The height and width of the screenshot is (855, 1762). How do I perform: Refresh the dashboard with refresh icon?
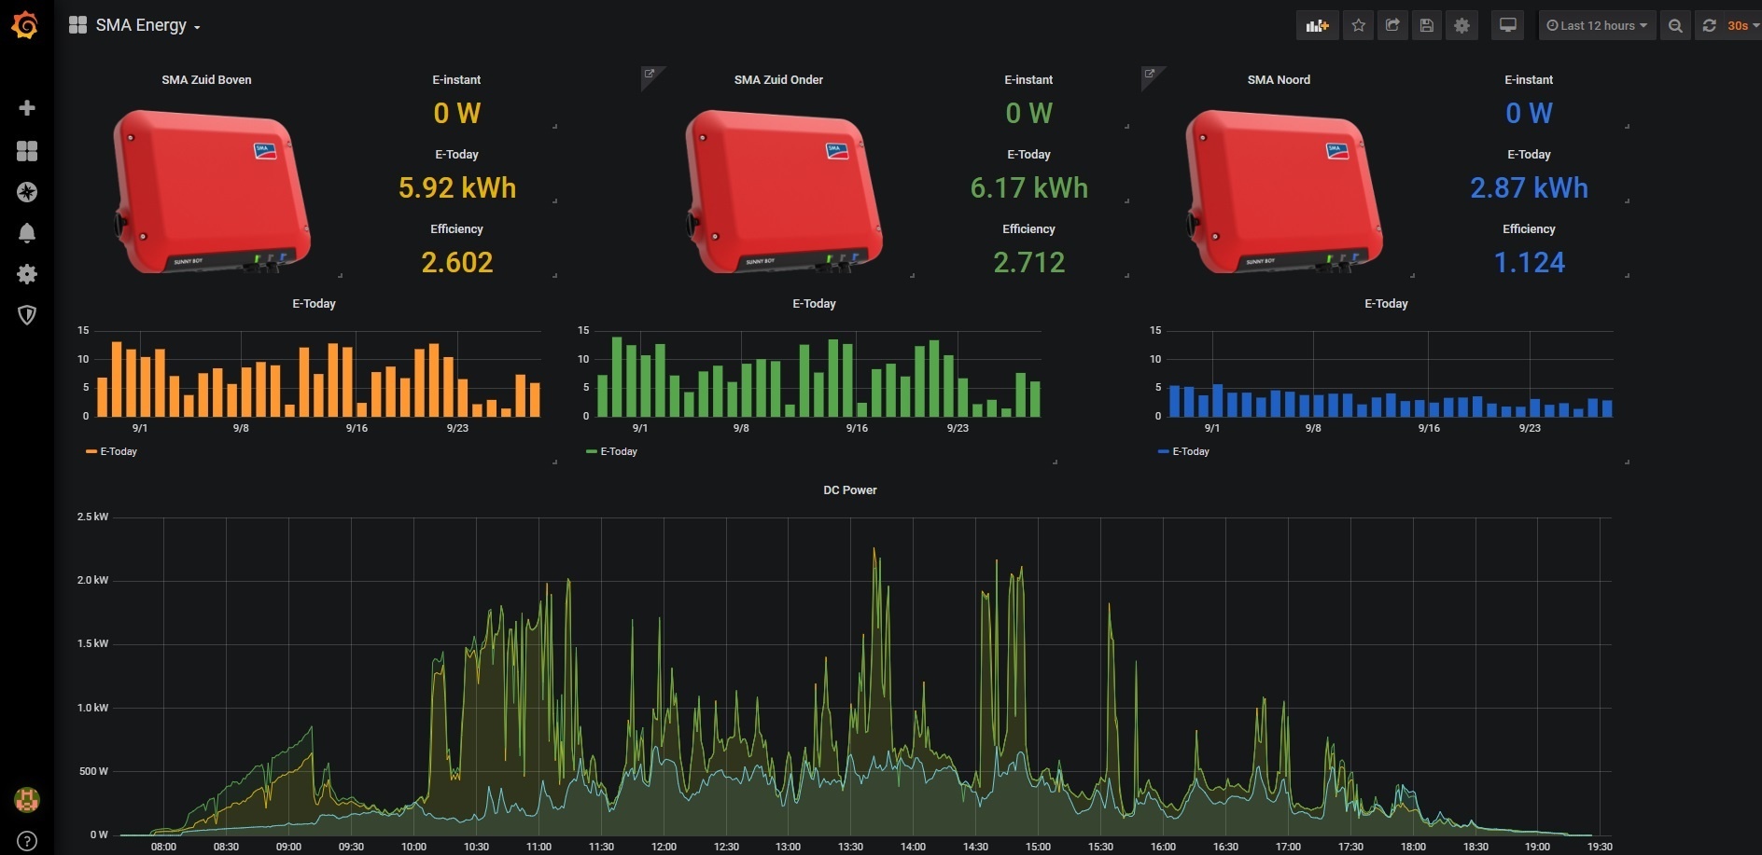(1709, 25)
